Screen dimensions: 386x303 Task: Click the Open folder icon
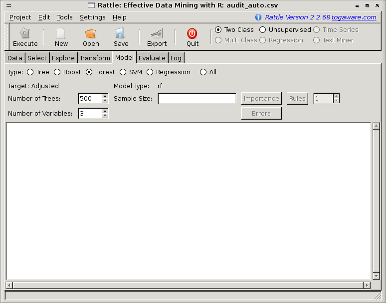[91, 33]
